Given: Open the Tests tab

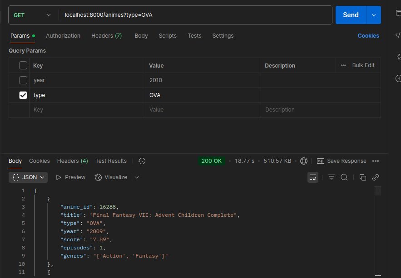Looking at the screenshot, I should point(194,36).
